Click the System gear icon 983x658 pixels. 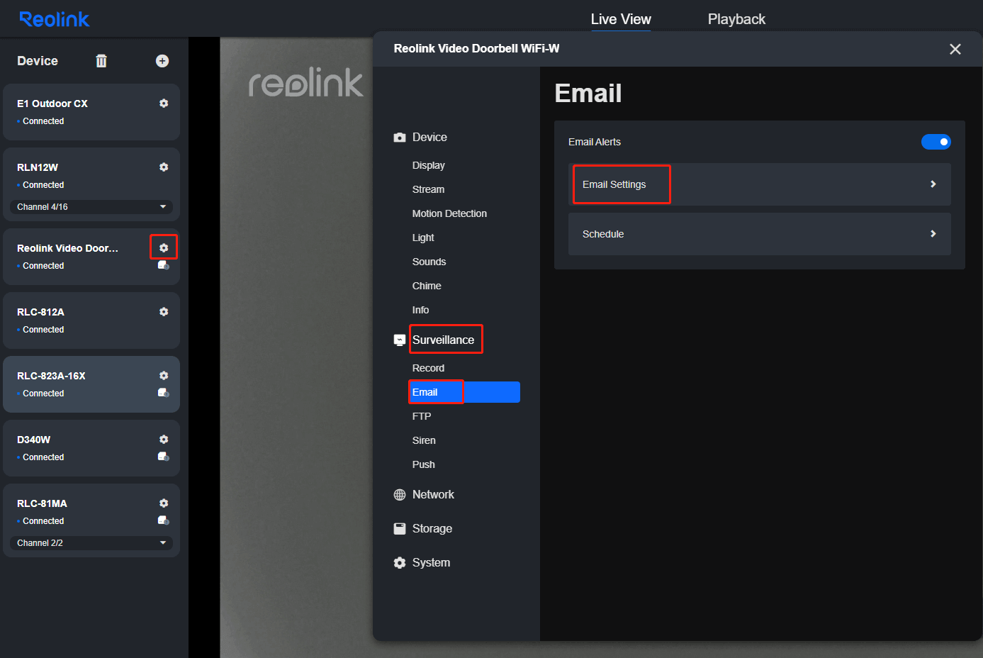(x=400, y=563)
